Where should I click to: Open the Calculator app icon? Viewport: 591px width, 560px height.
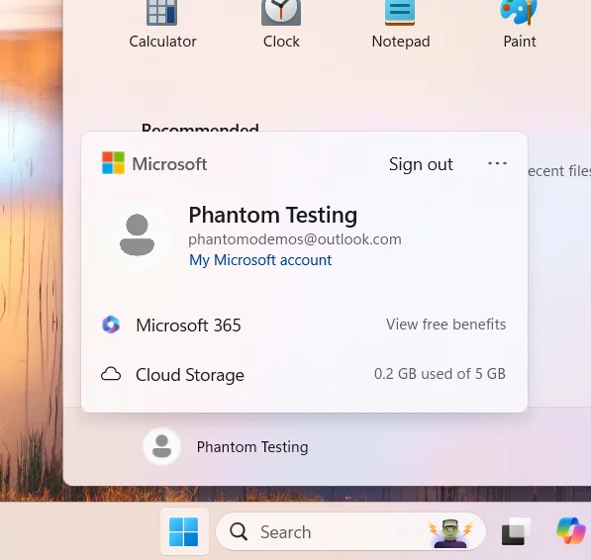coord(162,13)
